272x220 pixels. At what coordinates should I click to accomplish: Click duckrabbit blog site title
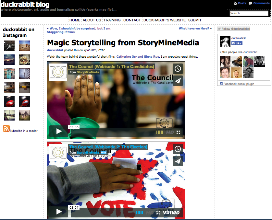click(25, 5)
